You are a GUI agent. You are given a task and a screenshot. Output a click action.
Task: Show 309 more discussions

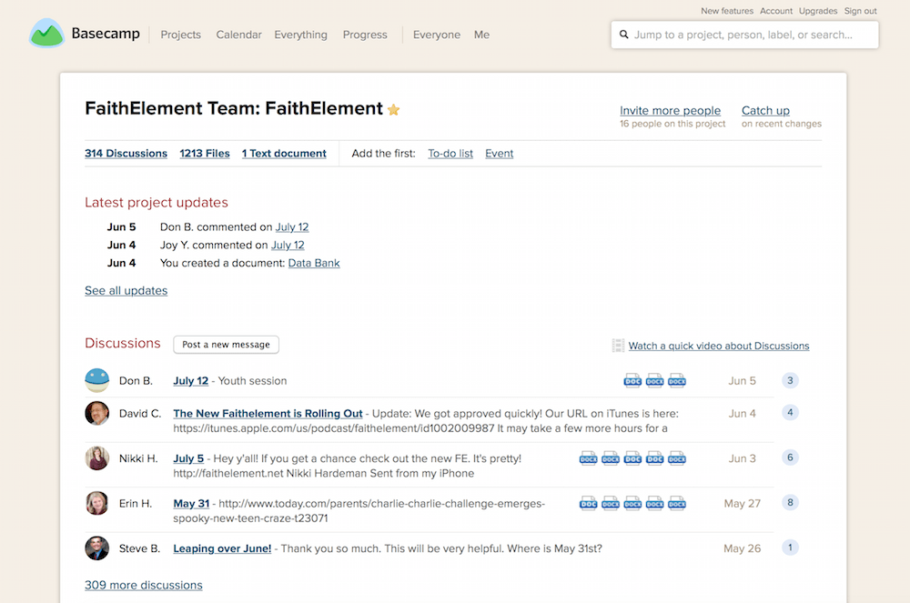144,585
